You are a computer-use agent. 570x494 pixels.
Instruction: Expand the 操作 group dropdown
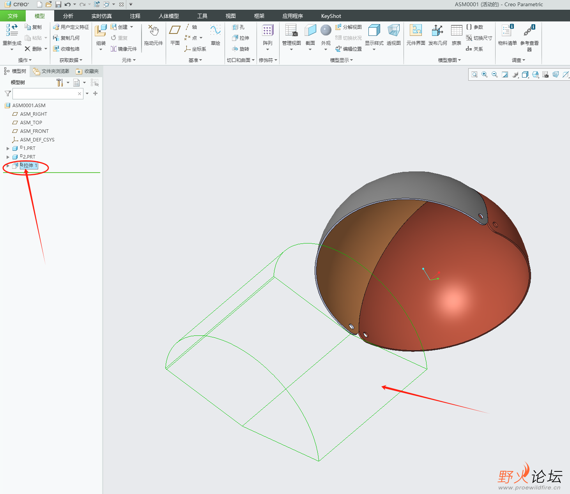coord(25,60)
